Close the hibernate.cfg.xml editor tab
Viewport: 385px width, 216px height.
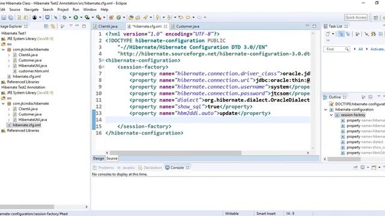[x=165, y=26]
